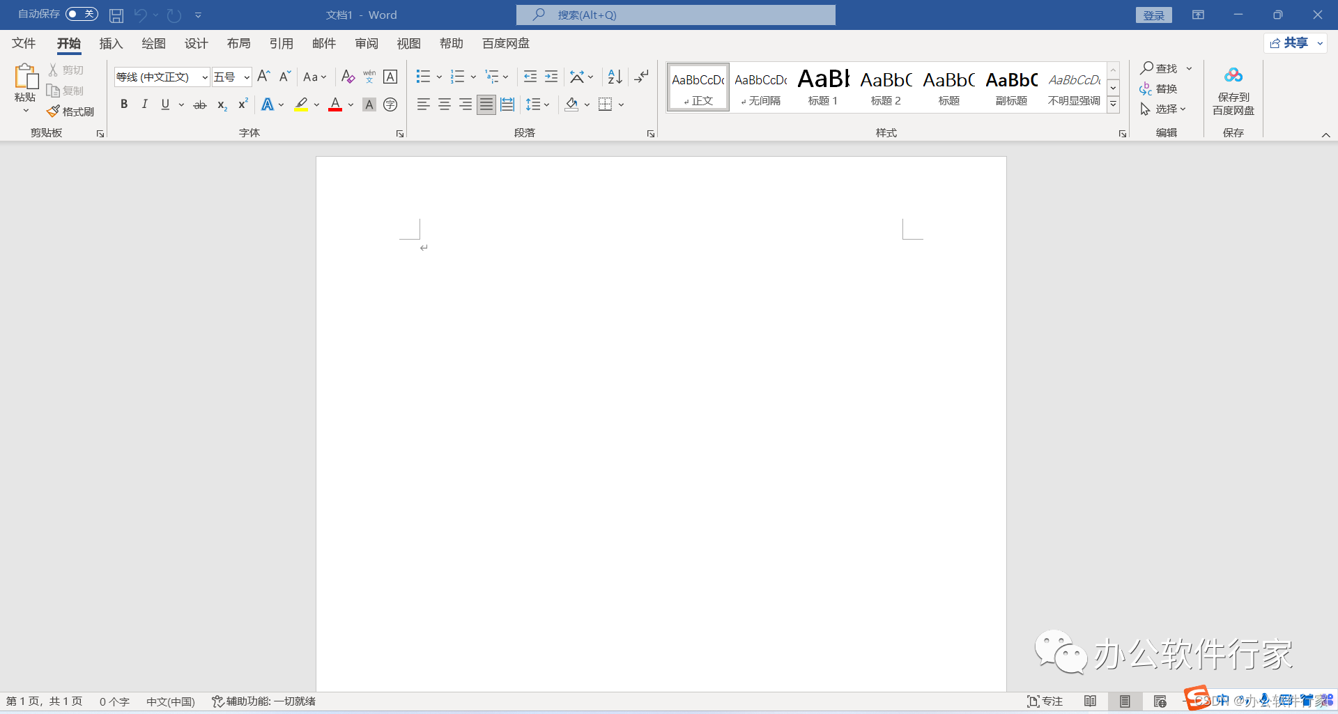
Task: Apply superscript formatting
Action: [243, 104]
